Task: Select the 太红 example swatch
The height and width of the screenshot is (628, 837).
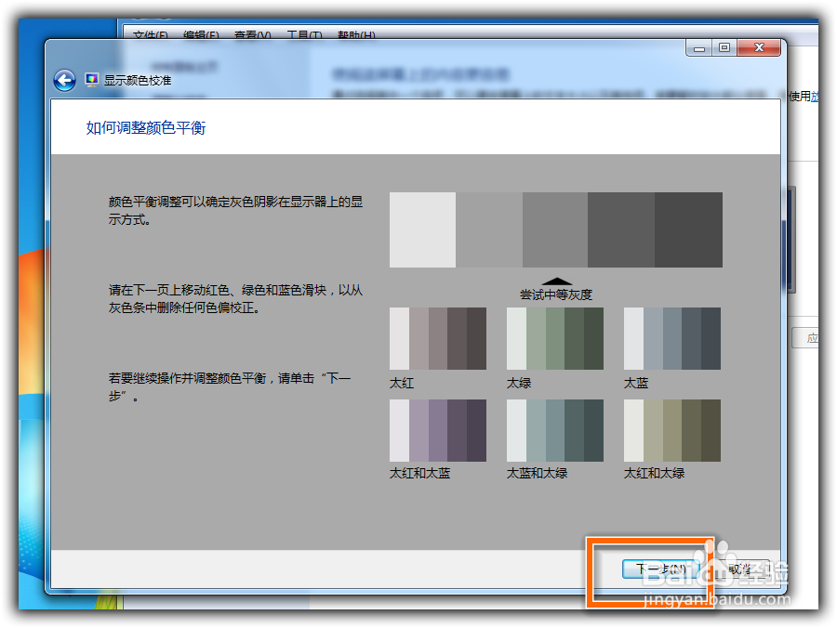Action: click(438, 338)
